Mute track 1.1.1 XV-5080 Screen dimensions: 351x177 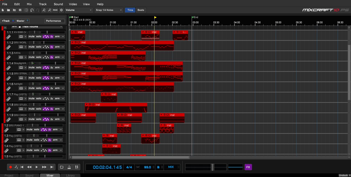pyautogui.click(x=32, y=36)
